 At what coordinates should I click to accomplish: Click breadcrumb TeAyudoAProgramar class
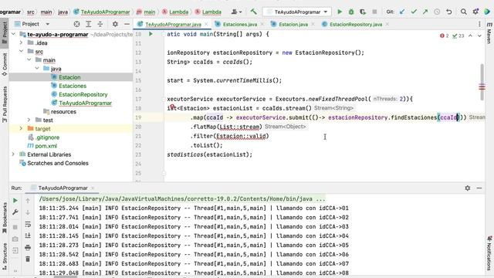[x=105, y=12]
